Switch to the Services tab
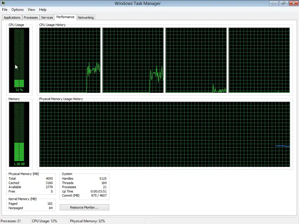This screenshot has width=299, height=224. [47, 17]
